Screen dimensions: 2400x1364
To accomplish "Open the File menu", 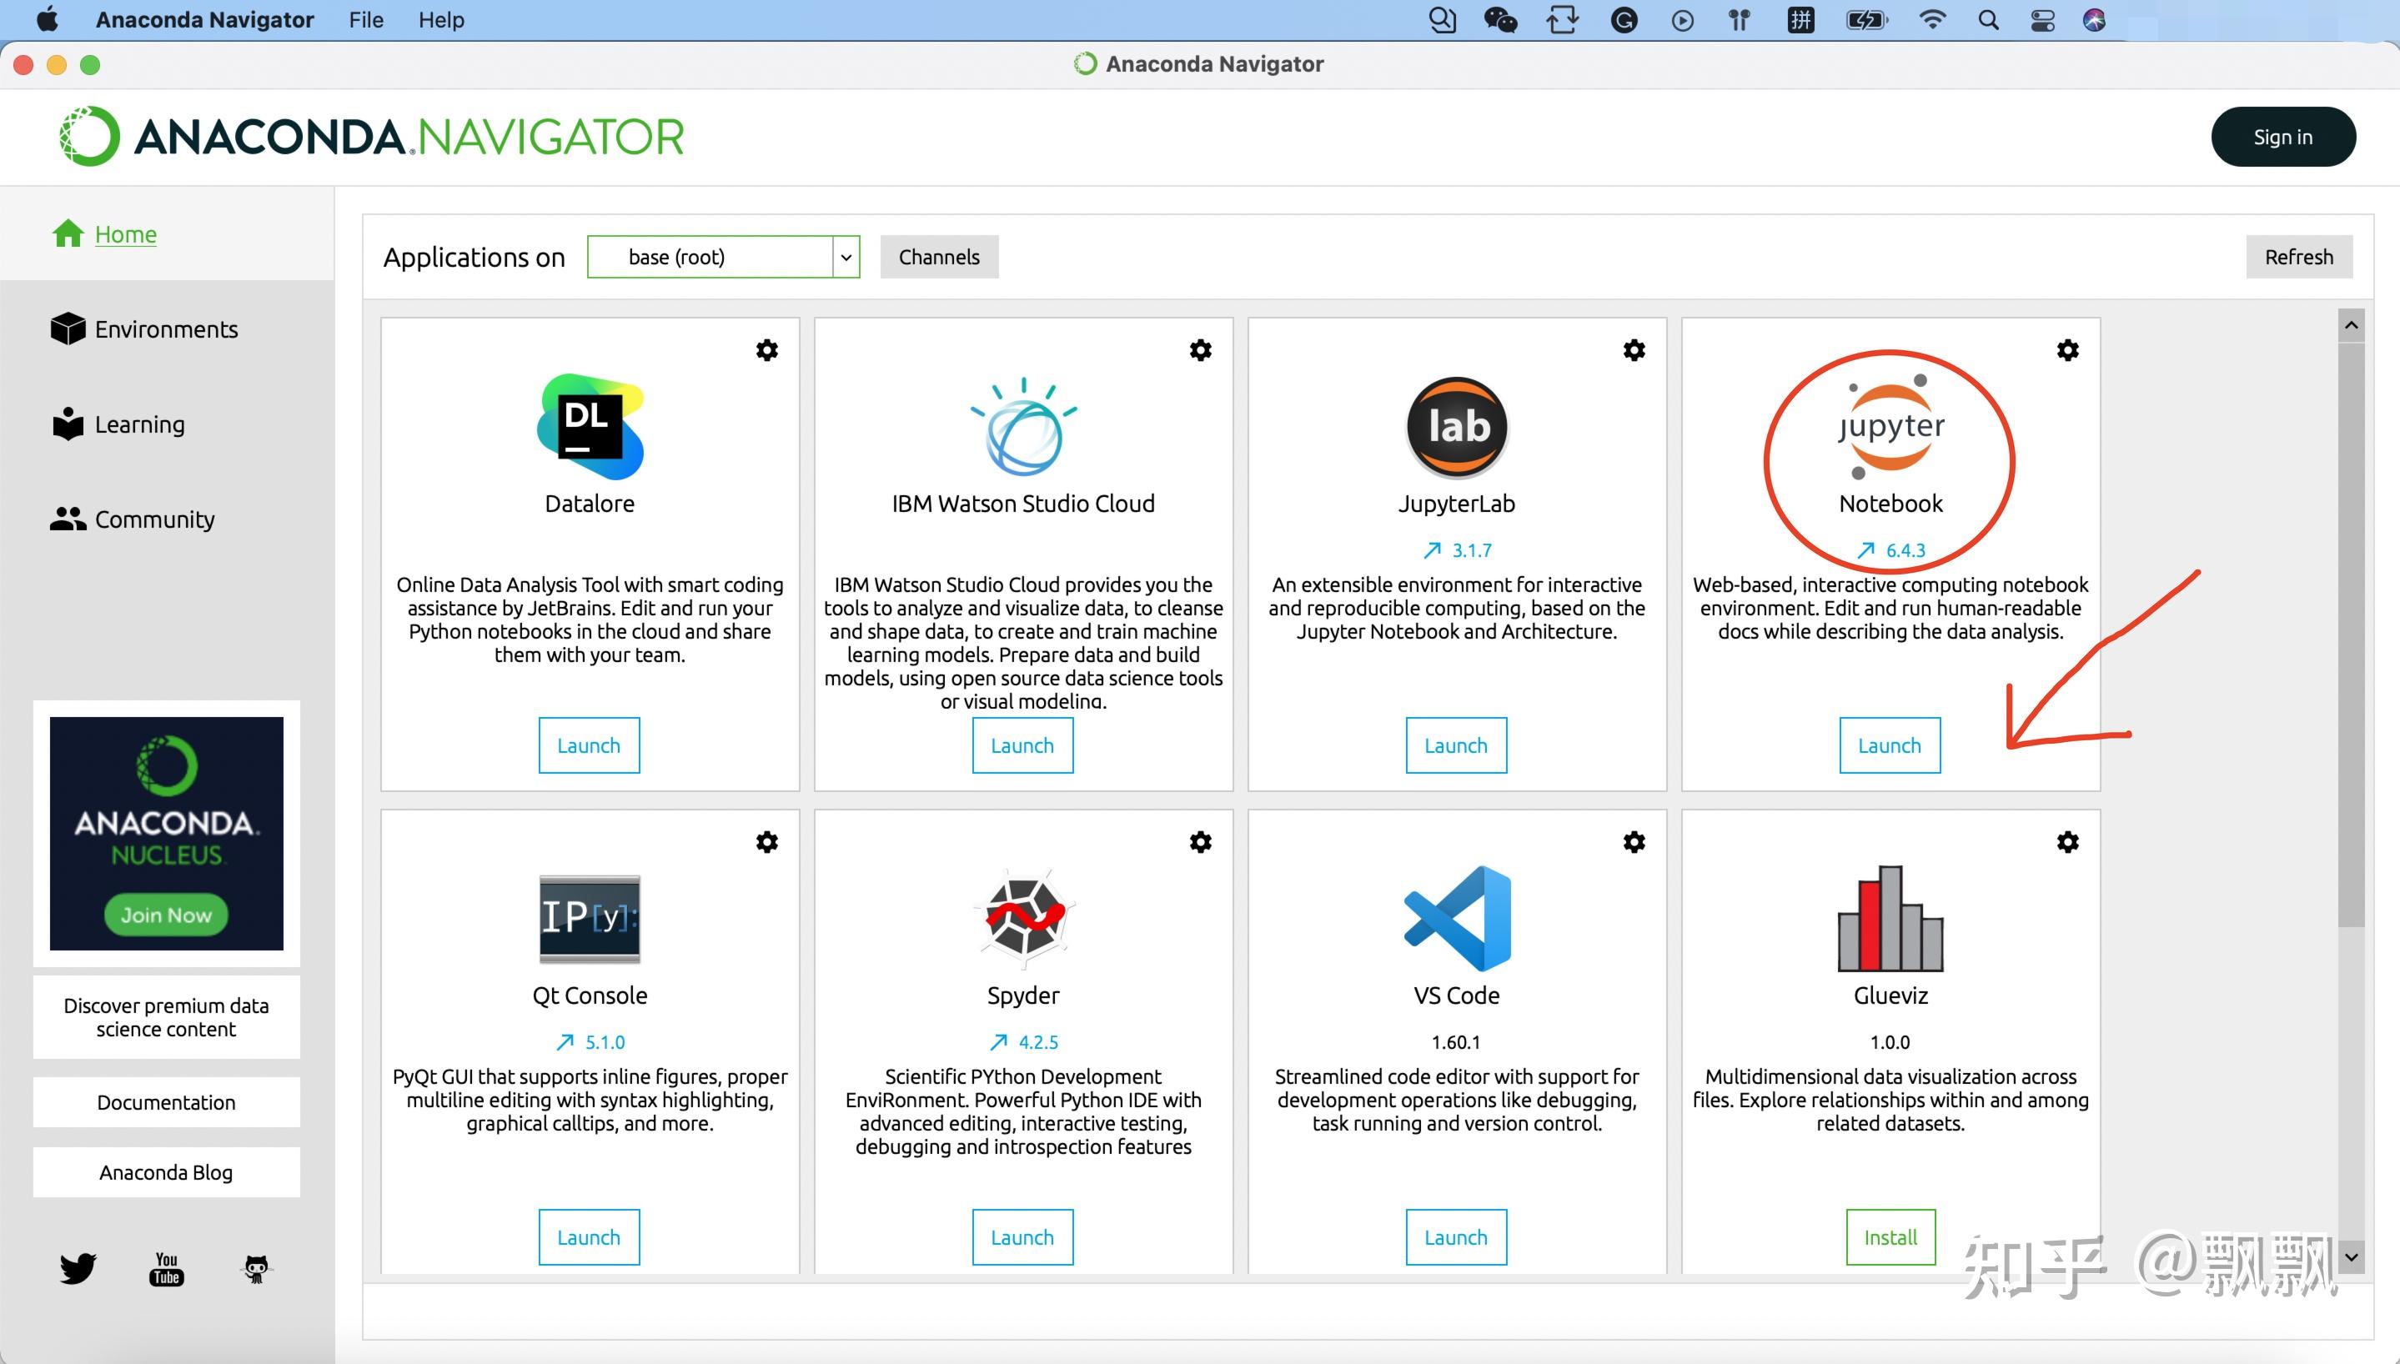I will click(366, 20).
